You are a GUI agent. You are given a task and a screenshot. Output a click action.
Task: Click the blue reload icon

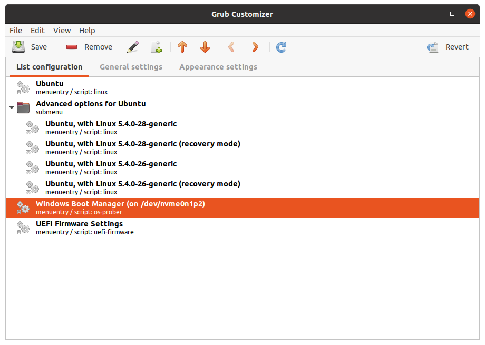click(x=281, y=47)
